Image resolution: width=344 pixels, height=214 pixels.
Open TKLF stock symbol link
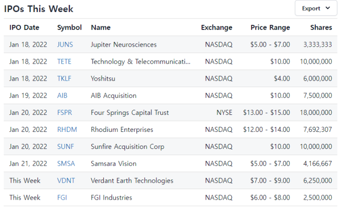(x=64, y=79)
